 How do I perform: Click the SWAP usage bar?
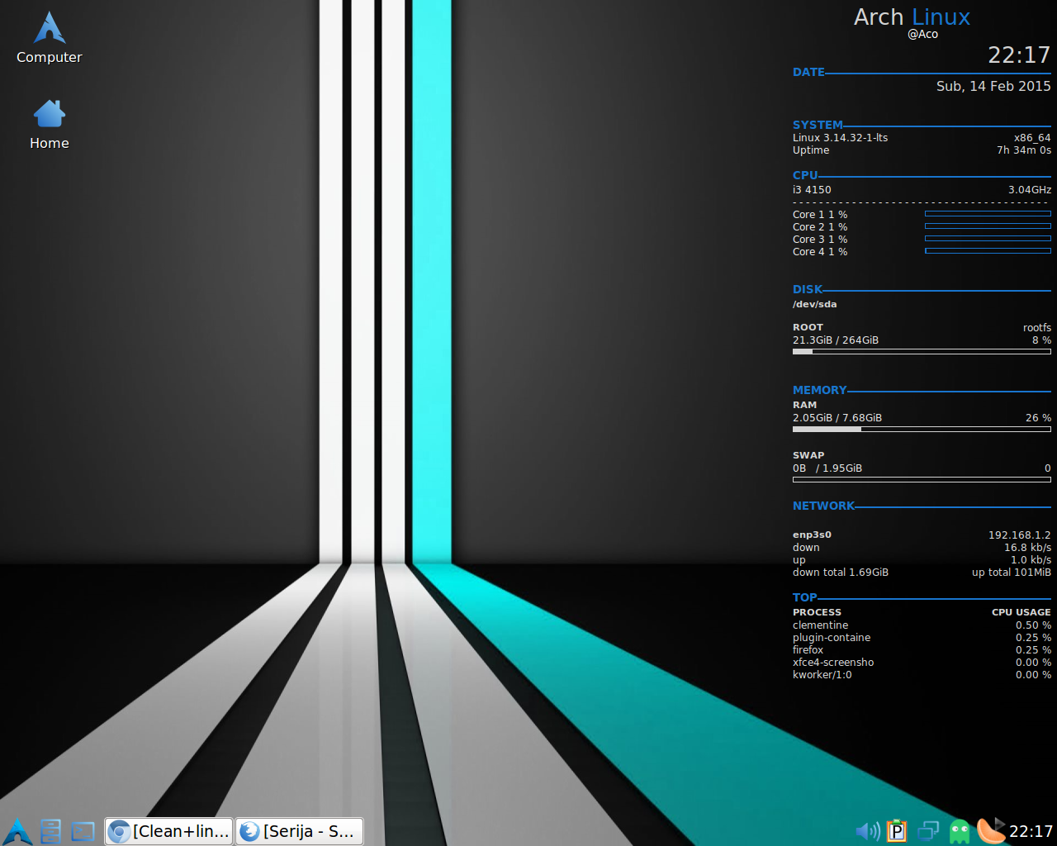point(922,479)
